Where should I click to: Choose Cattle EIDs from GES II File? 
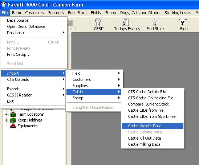pyautogui.click(x=153, y=116)
